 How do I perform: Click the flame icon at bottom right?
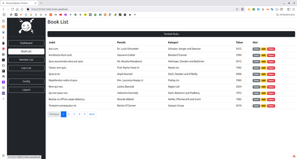pyautogui.click(x=294, y=156)
